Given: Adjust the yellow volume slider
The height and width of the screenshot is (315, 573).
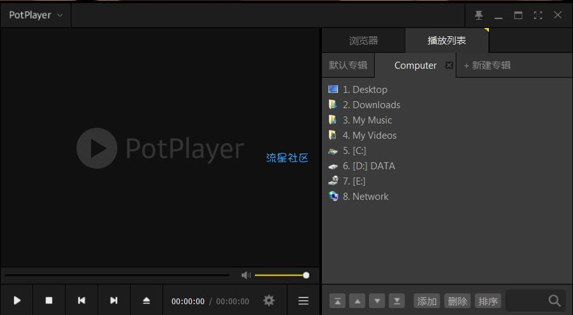Looking at the screenshot, I should point(282,275).
